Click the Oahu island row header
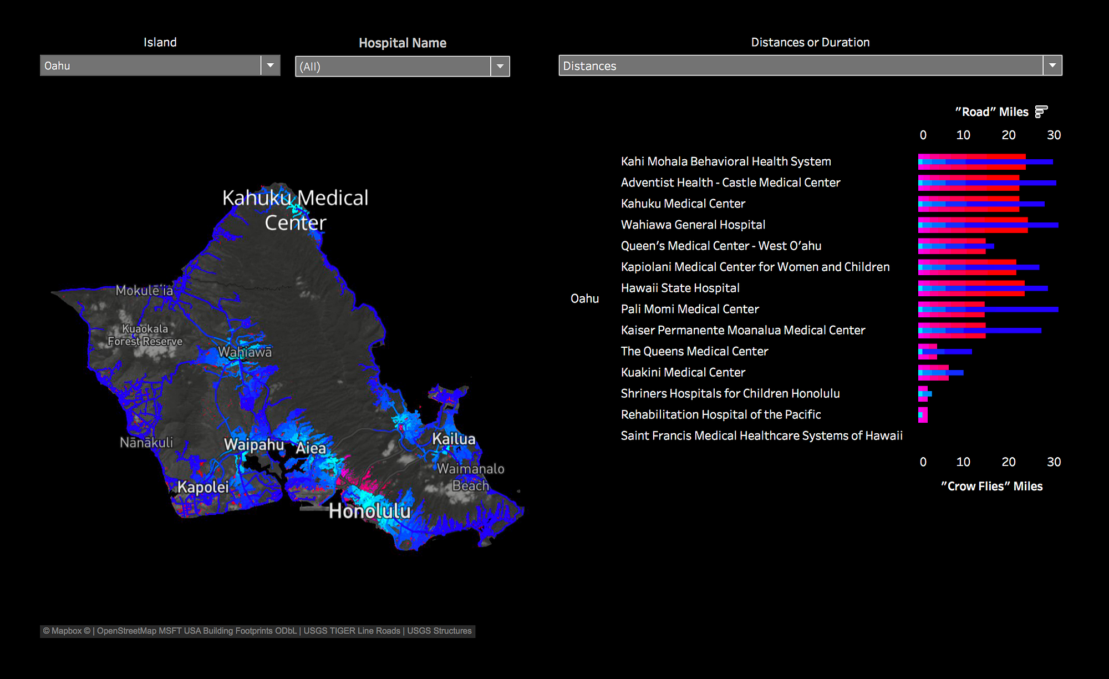The image size is (1109, 679). coord(584,298)
